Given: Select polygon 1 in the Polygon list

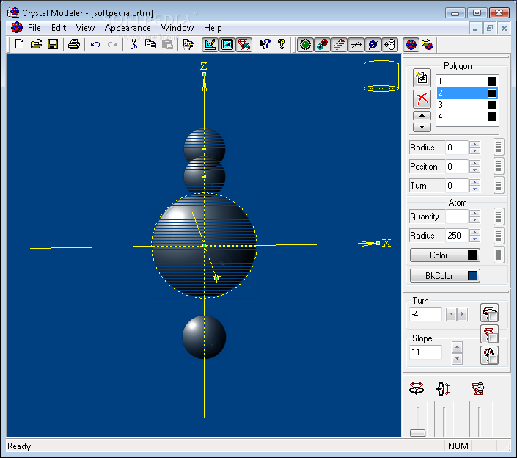Looking at the screenshot, I should [x=467, y=81].
